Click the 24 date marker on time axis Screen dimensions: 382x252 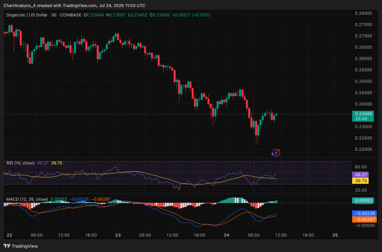click(227, 235)
